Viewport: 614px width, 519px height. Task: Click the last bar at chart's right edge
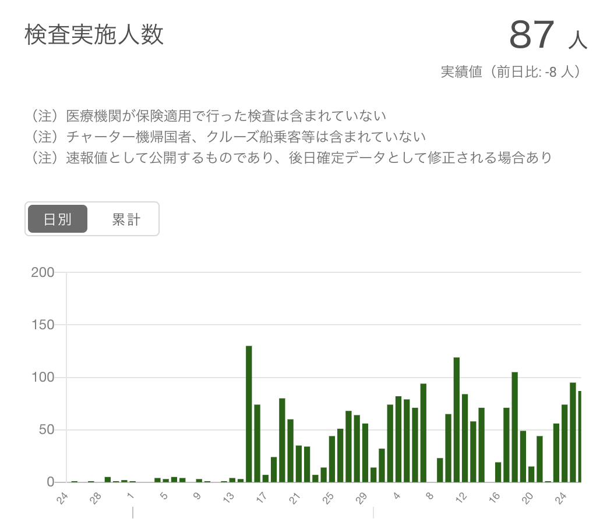tap(580, 436)
